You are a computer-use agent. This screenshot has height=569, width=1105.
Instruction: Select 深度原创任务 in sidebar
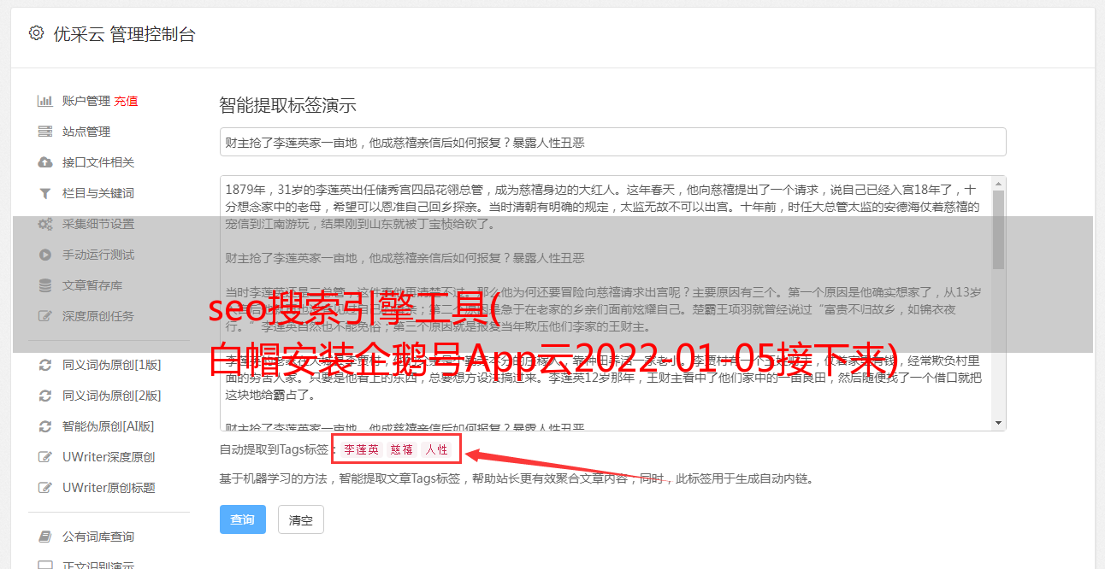98,316
